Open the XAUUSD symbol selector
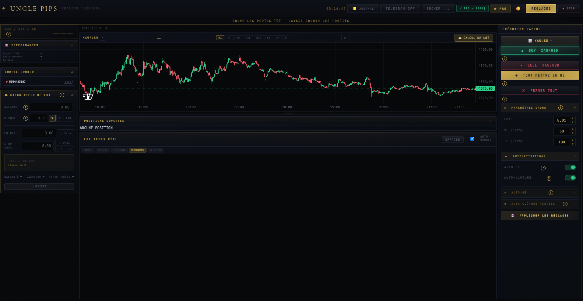Viewport: 583px width, 301px height. click(540, 41)
